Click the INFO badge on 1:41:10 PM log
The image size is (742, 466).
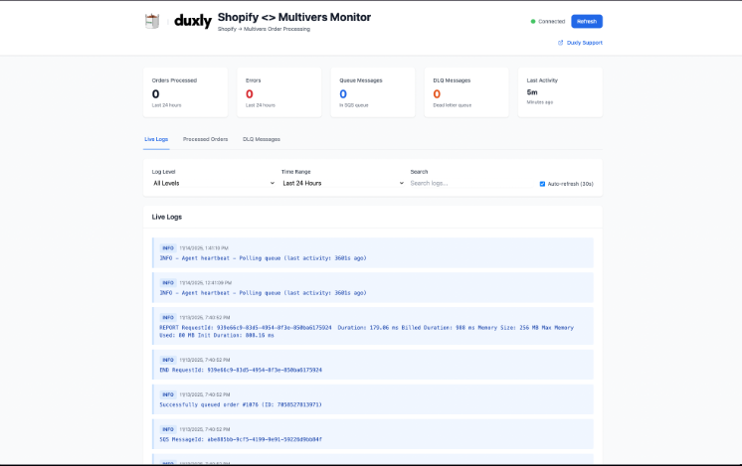coord(168,248)
